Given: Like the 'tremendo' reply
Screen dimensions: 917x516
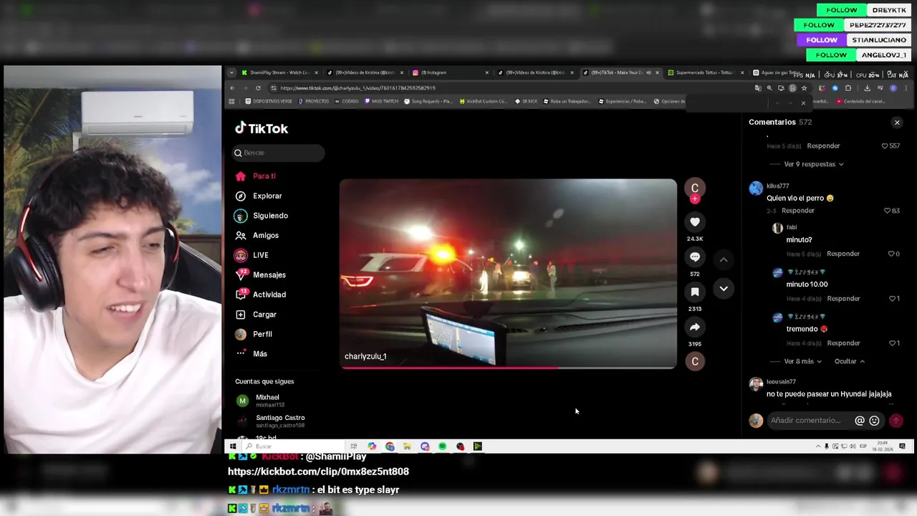Looking at the screenshot, I should pyautogui.click(x=893, y=343).
